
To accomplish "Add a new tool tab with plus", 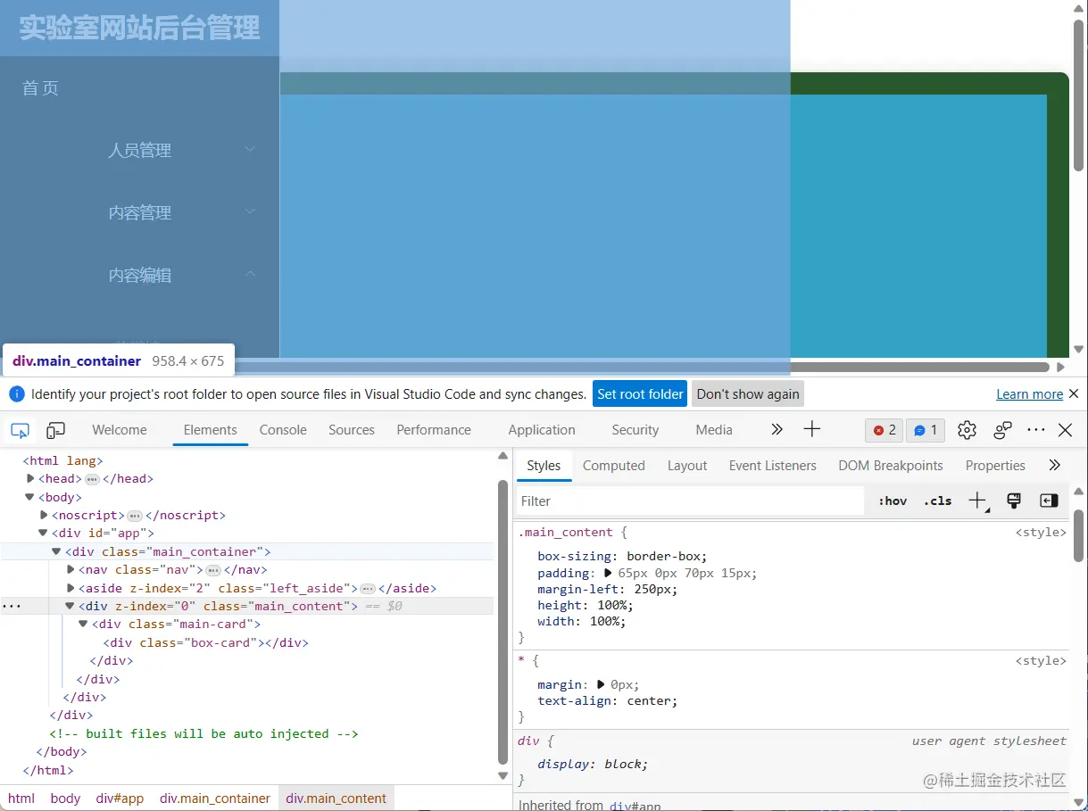I will [811, 430].
